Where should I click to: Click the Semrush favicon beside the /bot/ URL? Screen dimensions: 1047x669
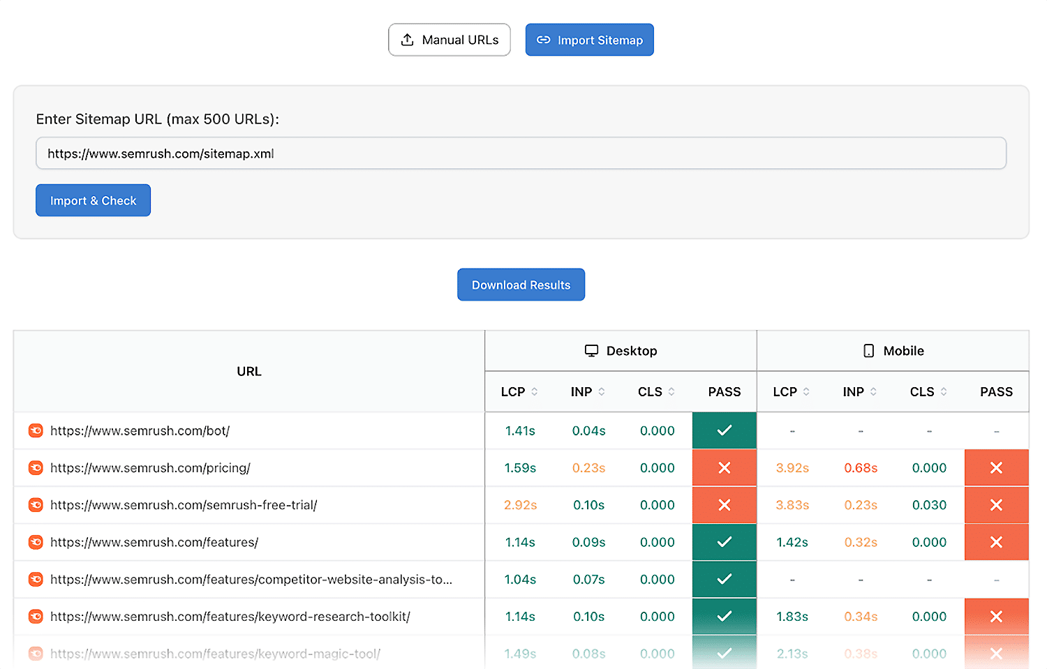[36, 430]
